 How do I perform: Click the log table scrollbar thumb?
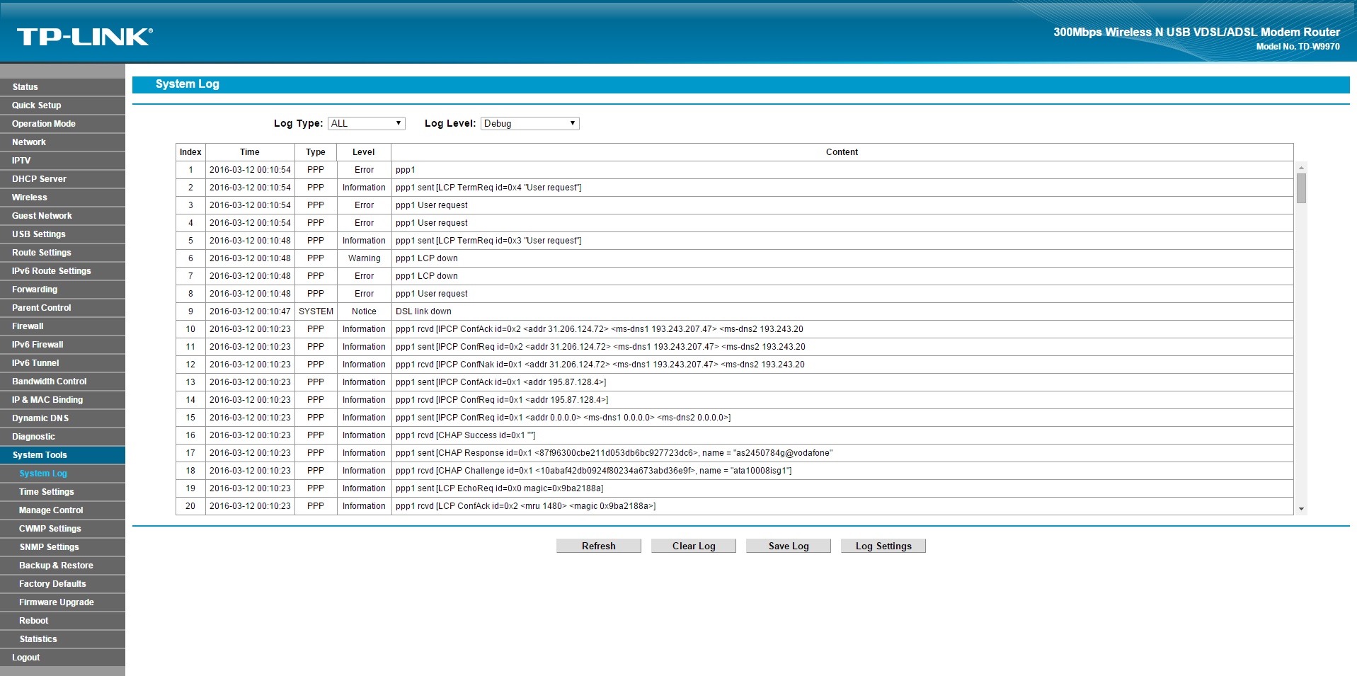(1301, 188)
